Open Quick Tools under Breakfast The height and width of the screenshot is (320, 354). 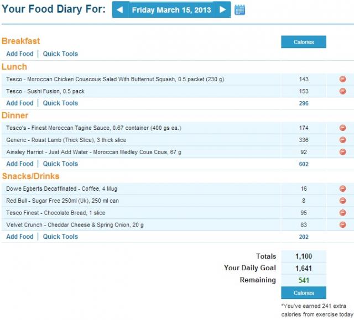point(60,54)
